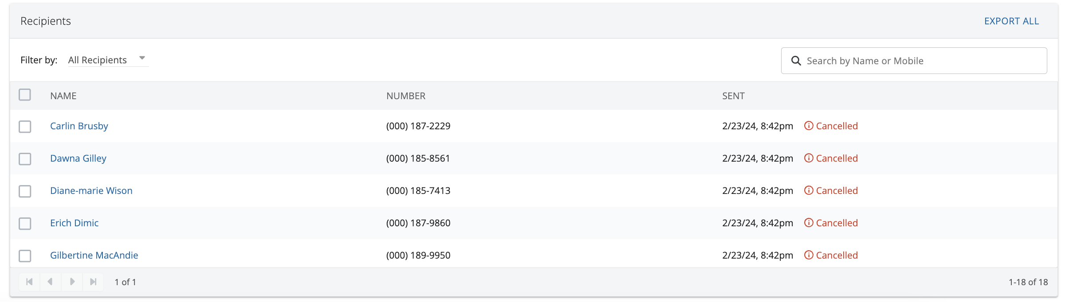This screenshot has height=302, width=1069.
Task: Open Dawna Gilley's recipient link
Action: coord(78,159)
